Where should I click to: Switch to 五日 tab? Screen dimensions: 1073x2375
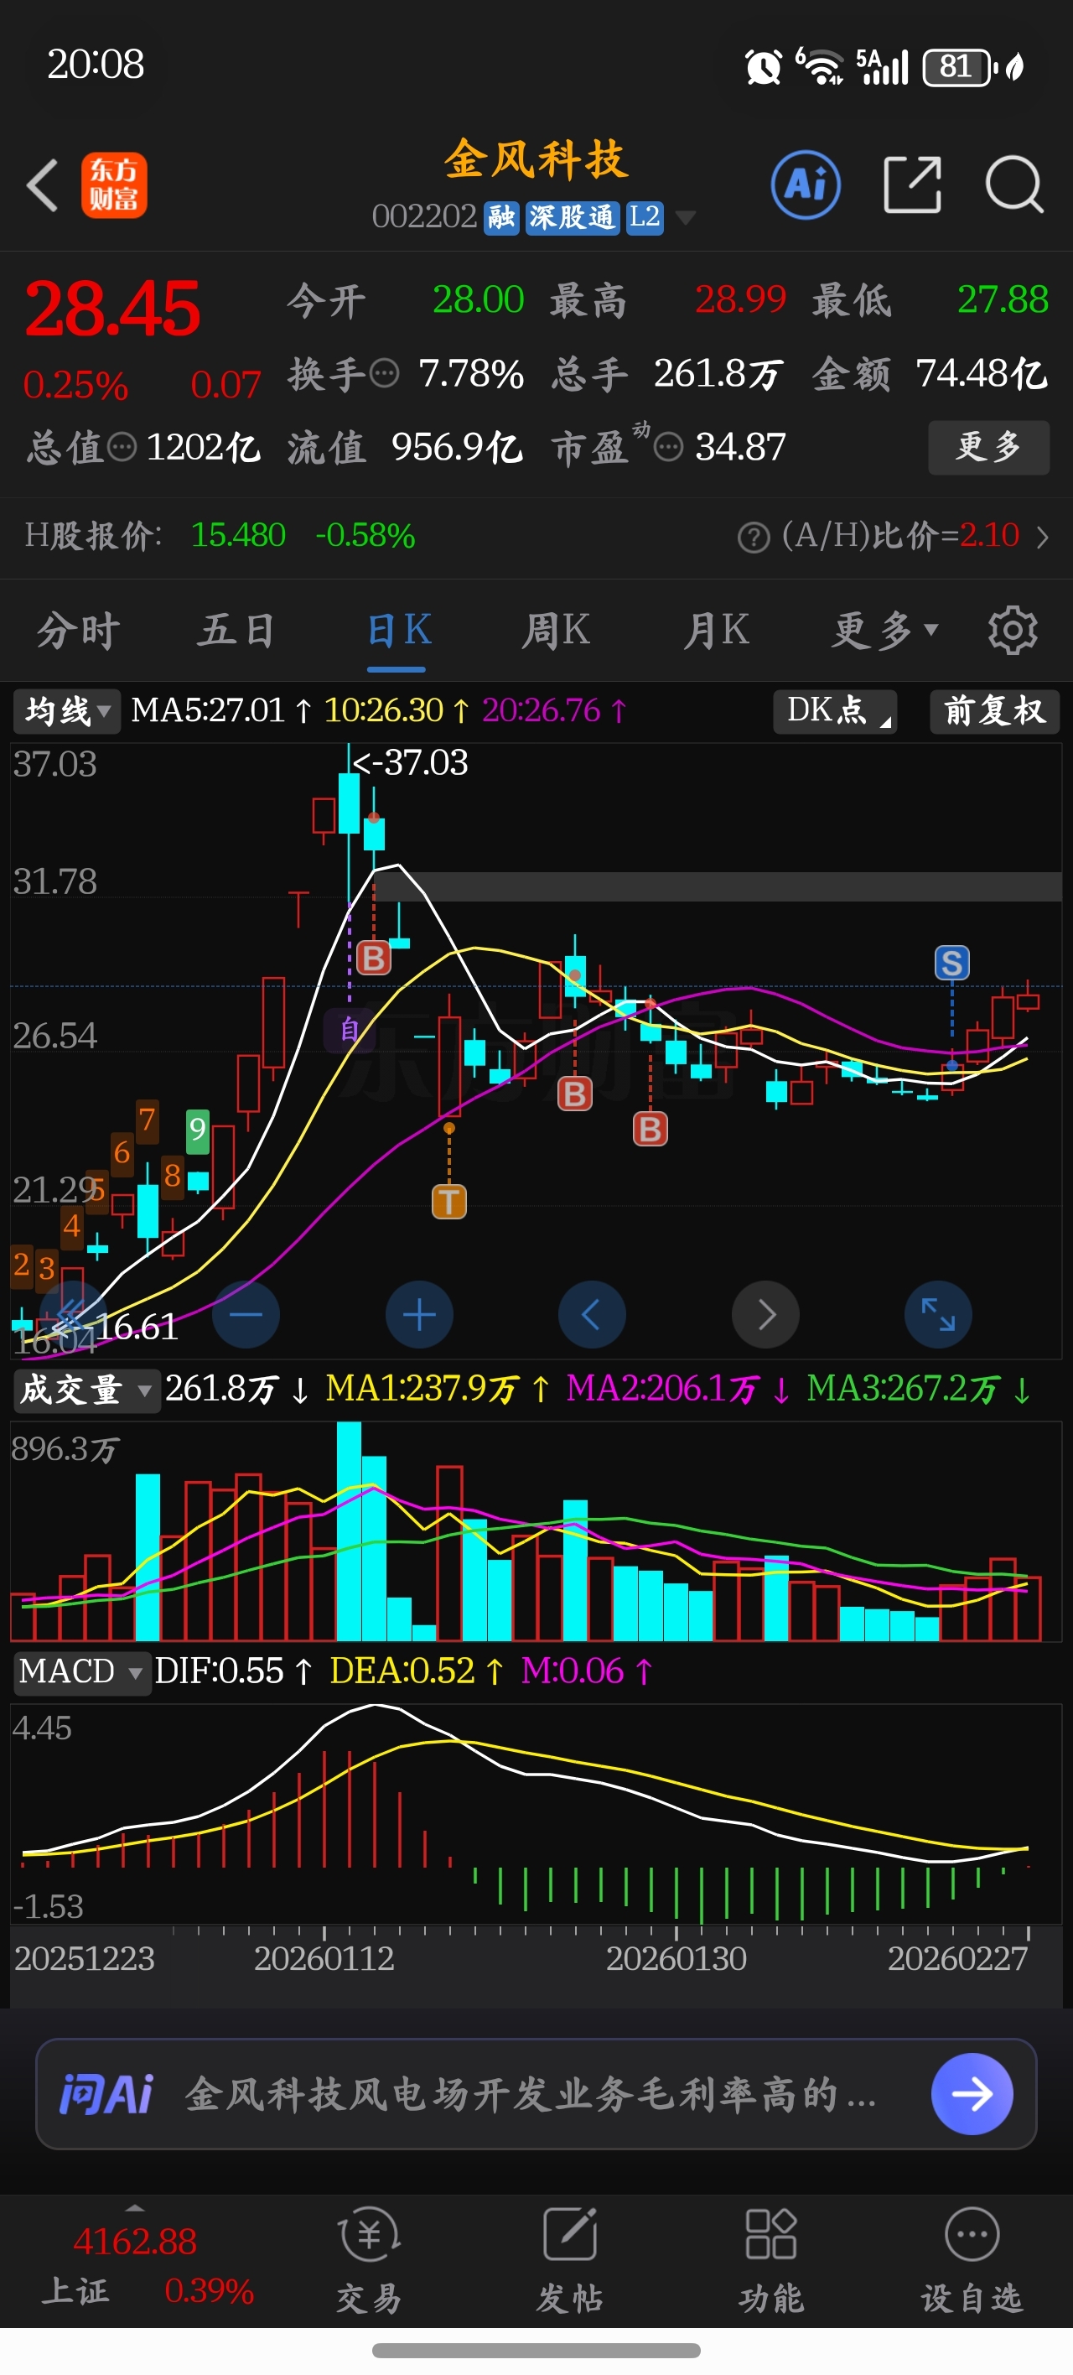(x=236, y=631)
